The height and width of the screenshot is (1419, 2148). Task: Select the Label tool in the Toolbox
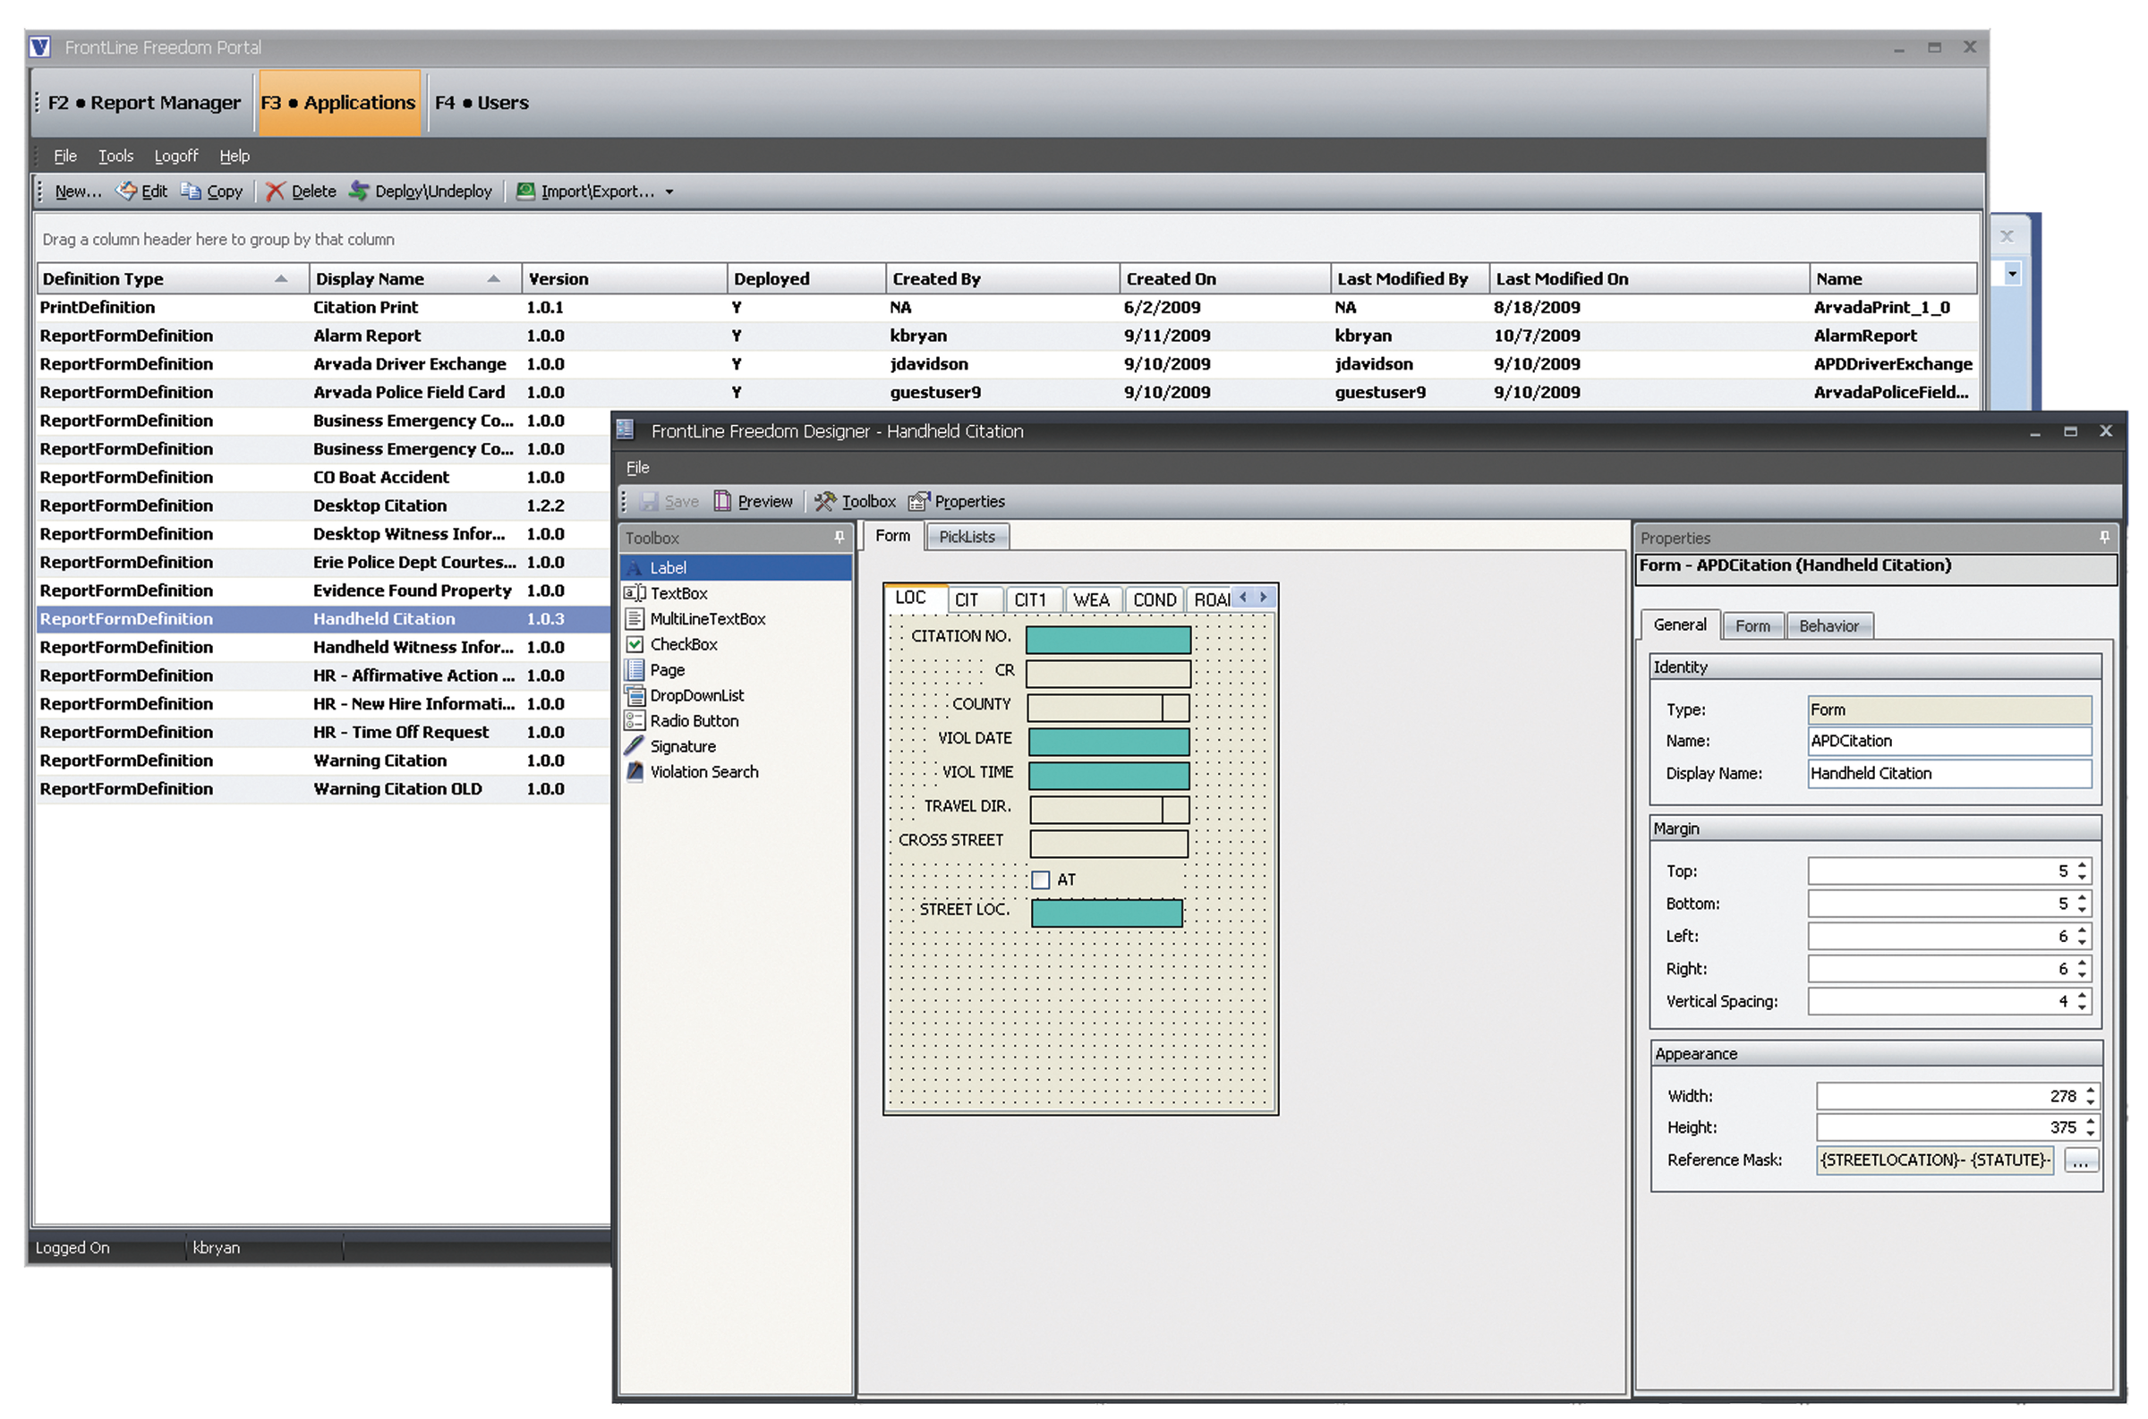pos(667,567)
